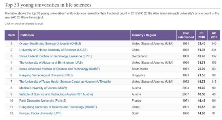This screenshot has height=120, width=222.
Task: Click Singapore in the country column
Action: click(x=138, y=75)
